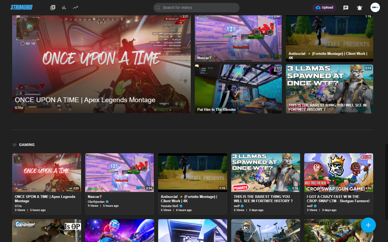Click the verified badge next to Clarifyjordan

pyautogui.click(x=107, y=202)
